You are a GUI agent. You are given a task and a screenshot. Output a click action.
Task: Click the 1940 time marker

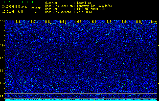point(154,21)
